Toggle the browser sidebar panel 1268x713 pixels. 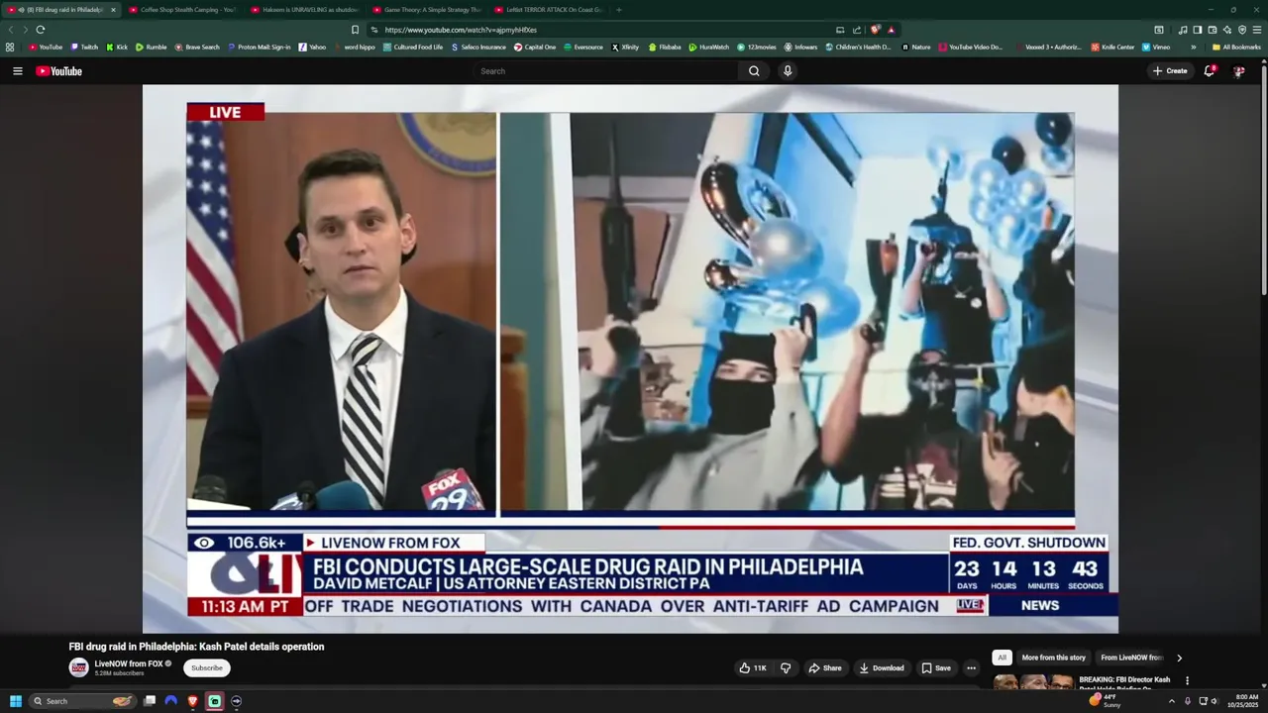[x=1198, y=30]
